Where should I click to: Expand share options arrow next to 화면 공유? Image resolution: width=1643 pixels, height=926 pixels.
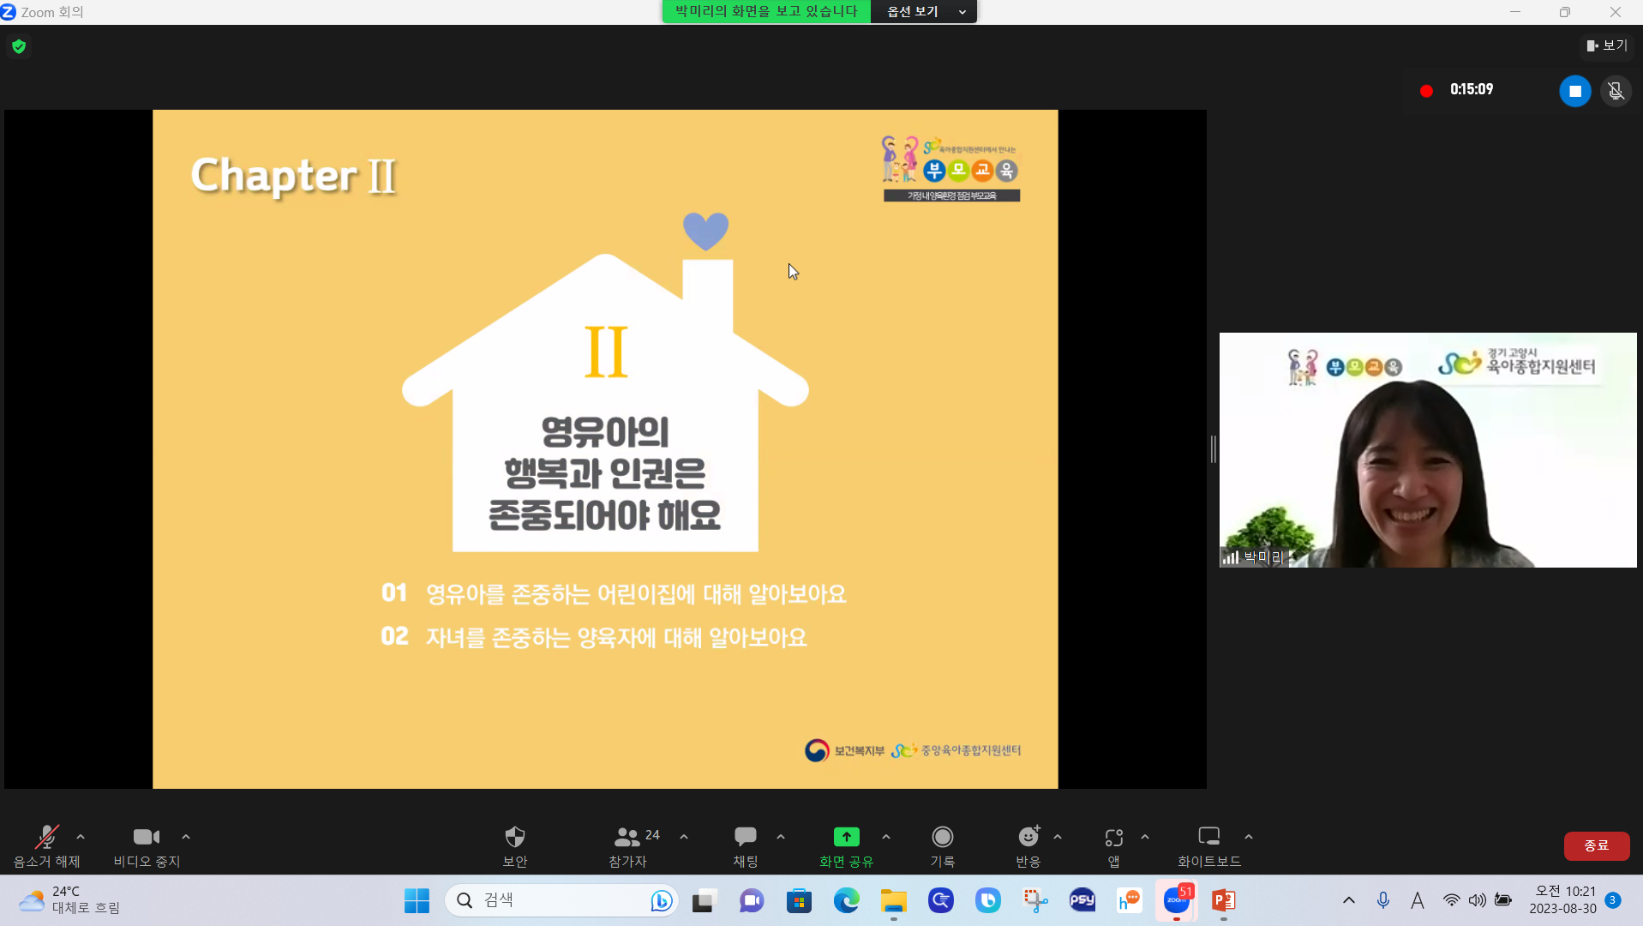click(886, 837)
